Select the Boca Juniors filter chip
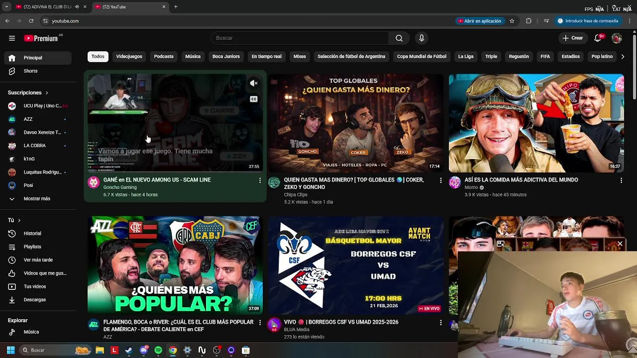This screenshot has width=637, height=358. point(226,57)
